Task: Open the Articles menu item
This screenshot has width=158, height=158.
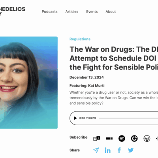Action: tap(72, 11)
